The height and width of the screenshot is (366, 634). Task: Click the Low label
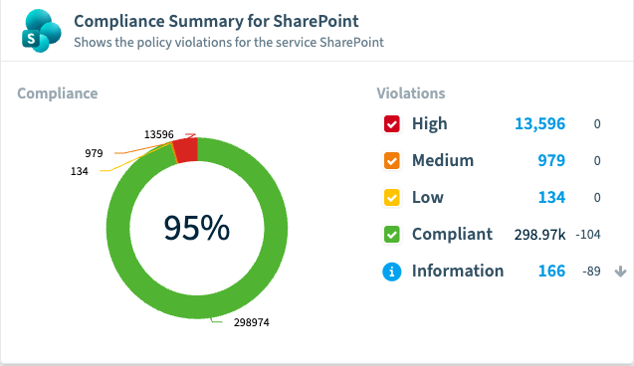[x=428, y=198]
